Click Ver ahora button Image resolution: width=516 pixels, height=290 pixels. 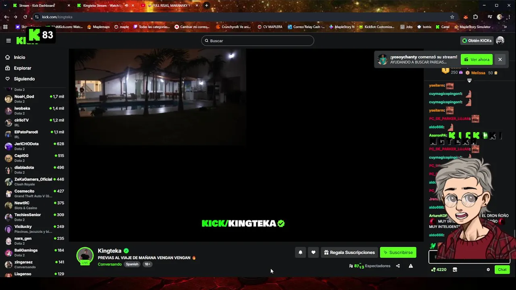(476, 60)
